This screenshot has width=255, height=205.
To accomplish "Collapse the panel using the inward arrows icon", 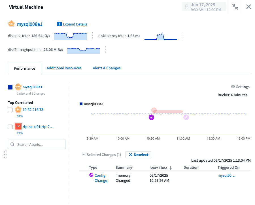I will (235, 7).
